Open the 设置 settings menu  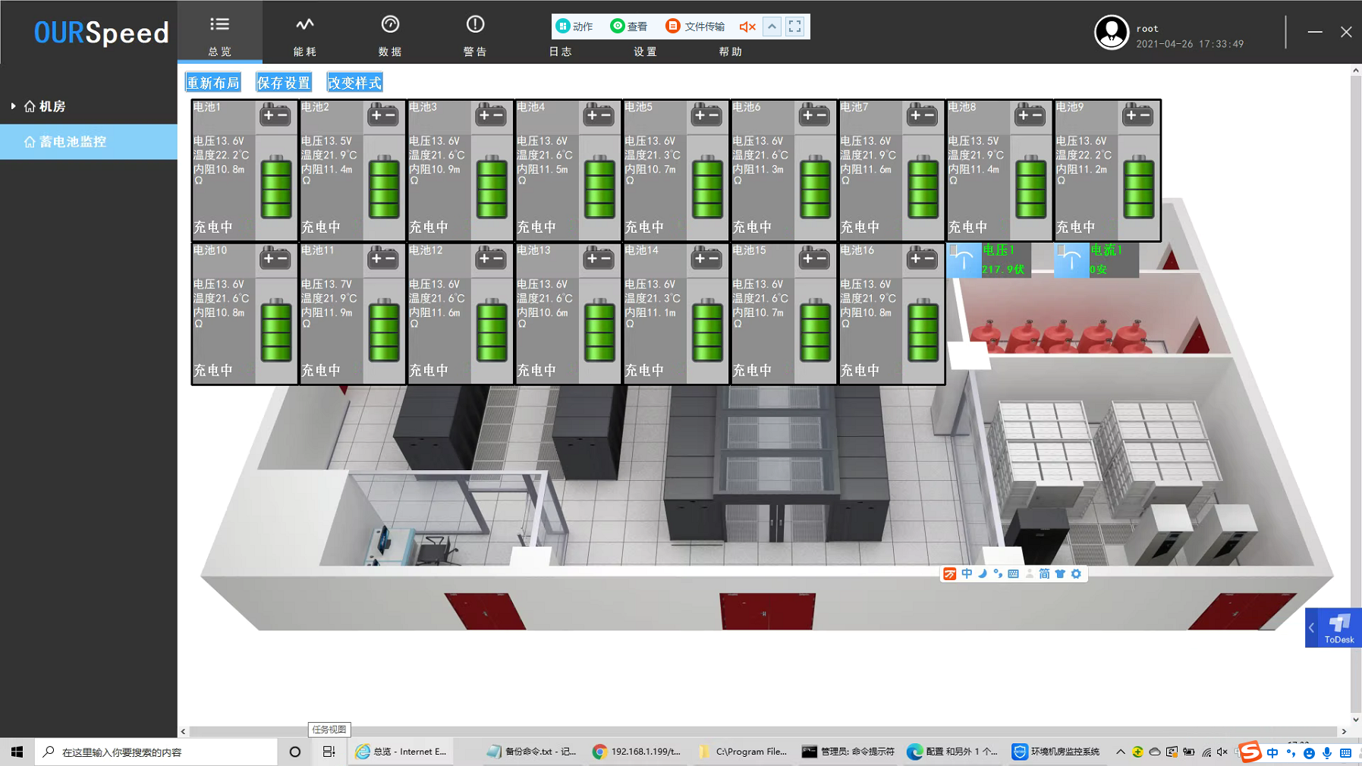(645, 52)
